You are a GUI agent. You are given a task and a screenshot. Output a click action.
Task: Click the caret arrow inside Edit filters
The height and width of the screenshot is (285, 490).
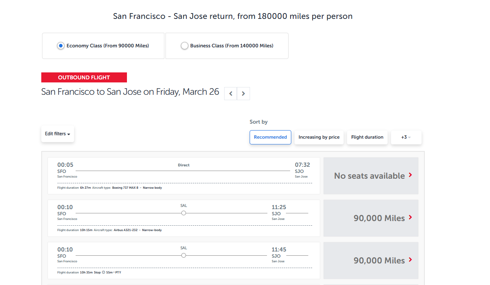click(x=69, y=134)
